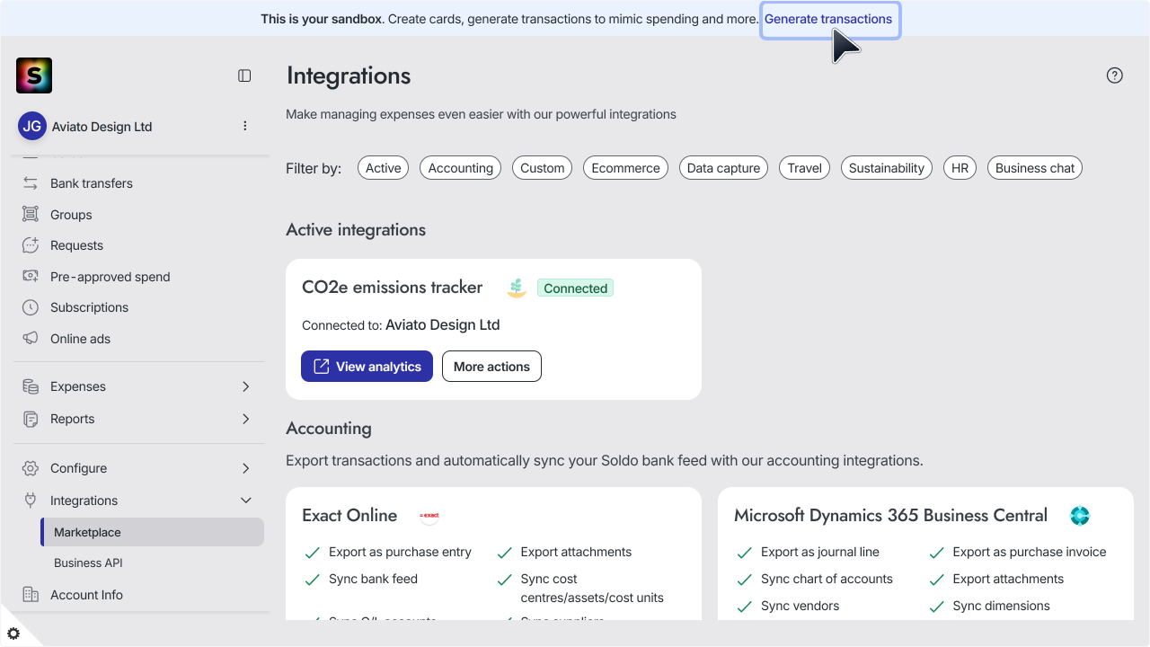The height and width of the screenshot is (647, 1150).
Task: Filter integrations by Travel
Action: tap(805, 168)
